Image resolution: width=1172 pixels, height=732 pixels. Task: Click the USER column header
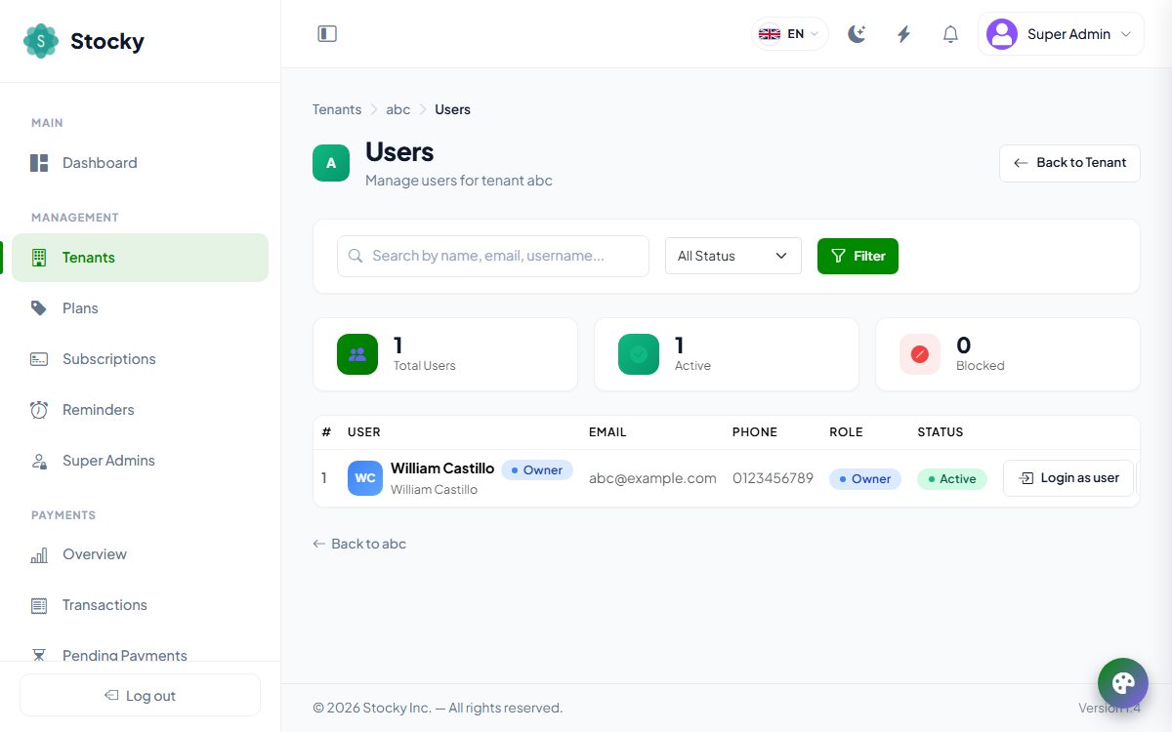(364, 431)
